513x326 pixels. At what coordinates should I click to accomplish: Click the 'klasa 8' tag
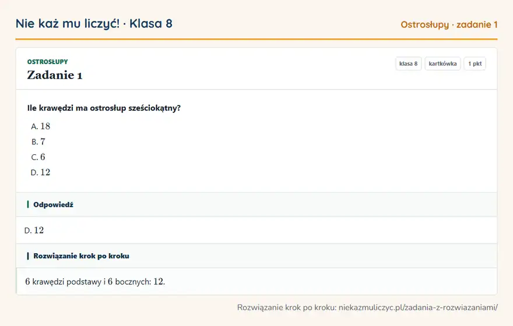tap(408, 63)
